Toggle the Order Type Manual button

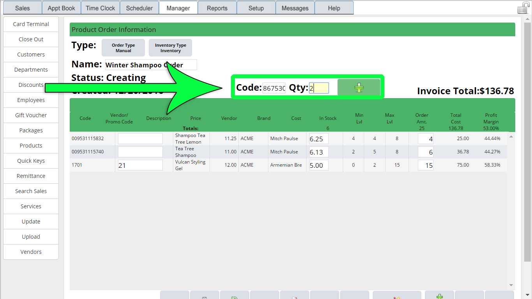(x=123, y=48)
